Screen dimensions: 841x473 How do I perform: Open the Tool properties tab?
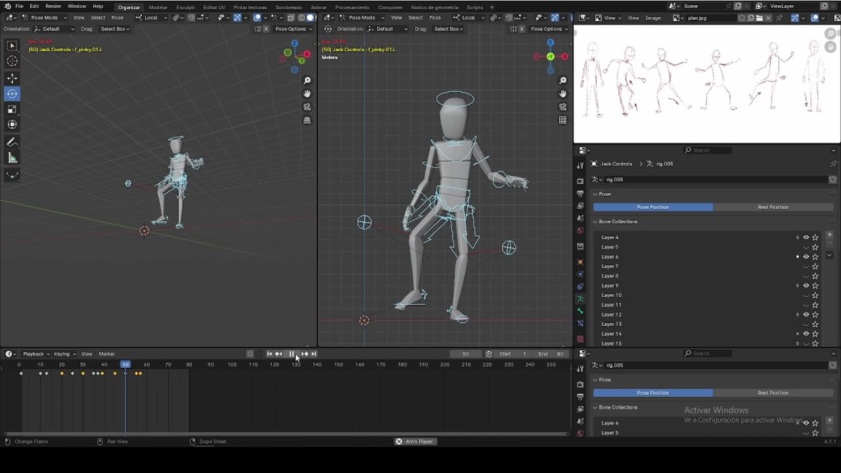(x=580, y=165)
